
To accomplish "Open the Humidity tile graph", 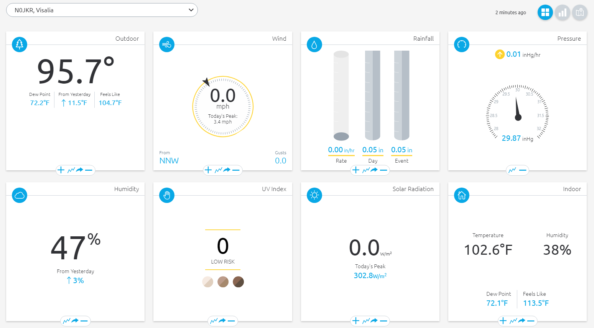I will coord(66,321).
